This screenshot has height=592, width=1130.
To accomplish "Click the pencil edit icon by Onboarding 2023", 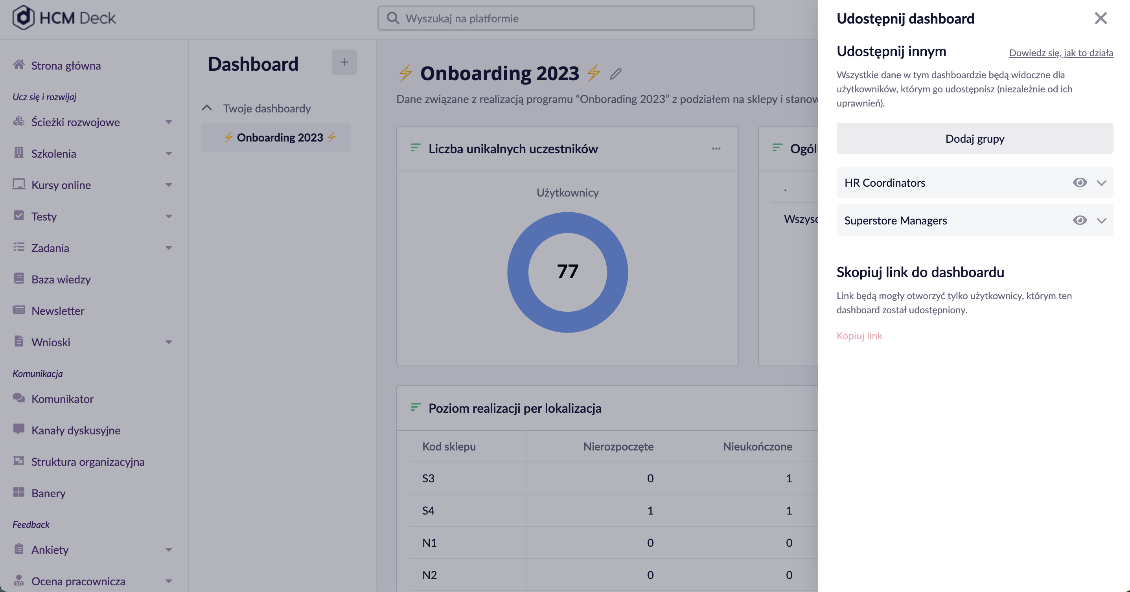I will coord(615,74).
